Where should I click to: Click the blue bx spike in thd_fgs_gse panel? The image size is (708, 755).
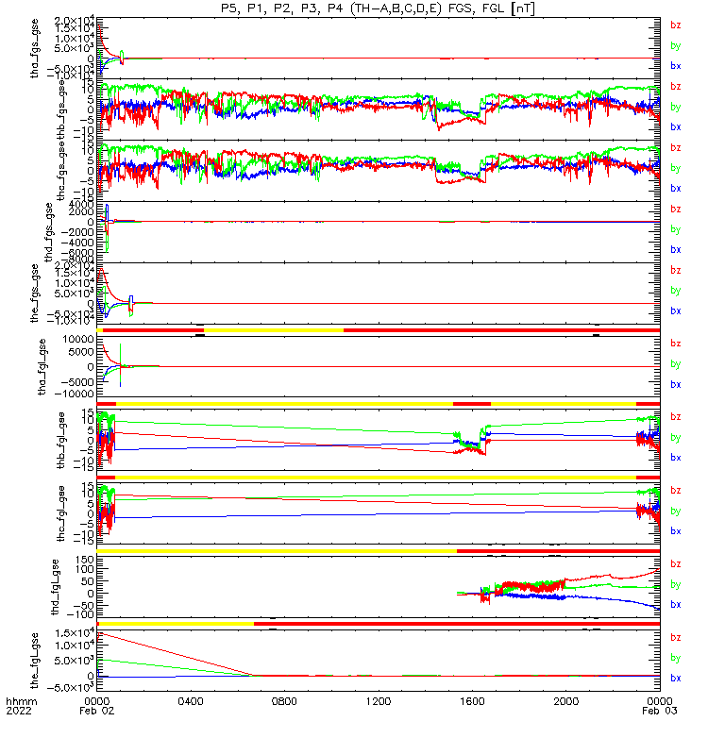[x=107, y=211]
